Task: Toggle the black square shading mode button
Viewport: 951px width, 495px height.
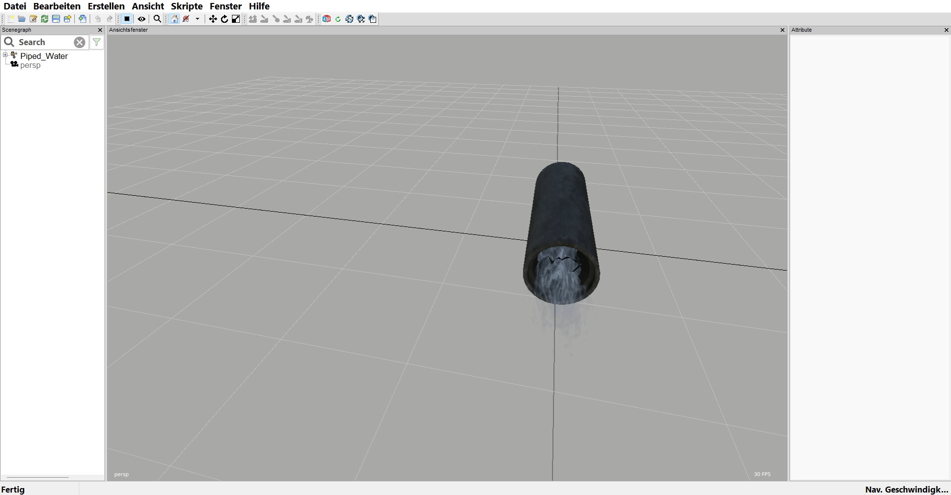Action: pos(127,19)
